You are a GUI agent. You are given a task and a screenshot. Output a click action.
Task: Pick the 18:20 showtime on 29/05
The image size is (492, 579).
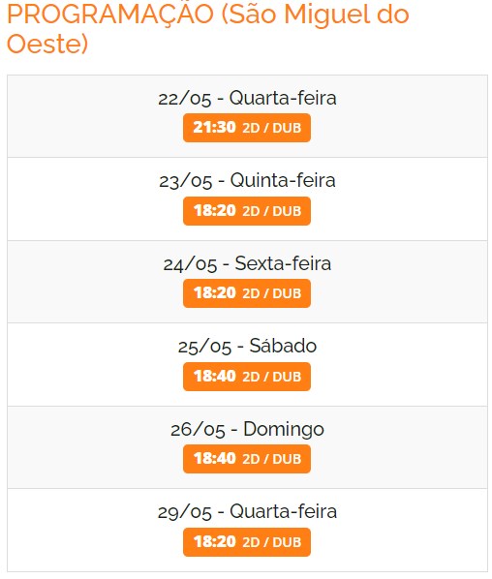coord(247,542)
